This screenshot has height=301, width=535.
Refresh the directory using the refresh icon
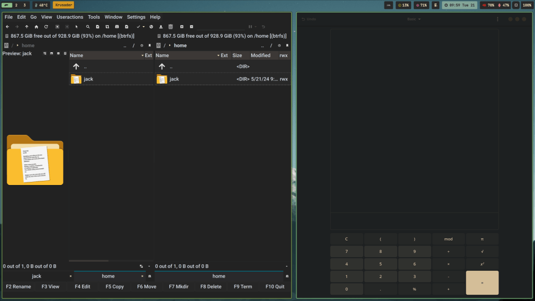pos(45,27)
